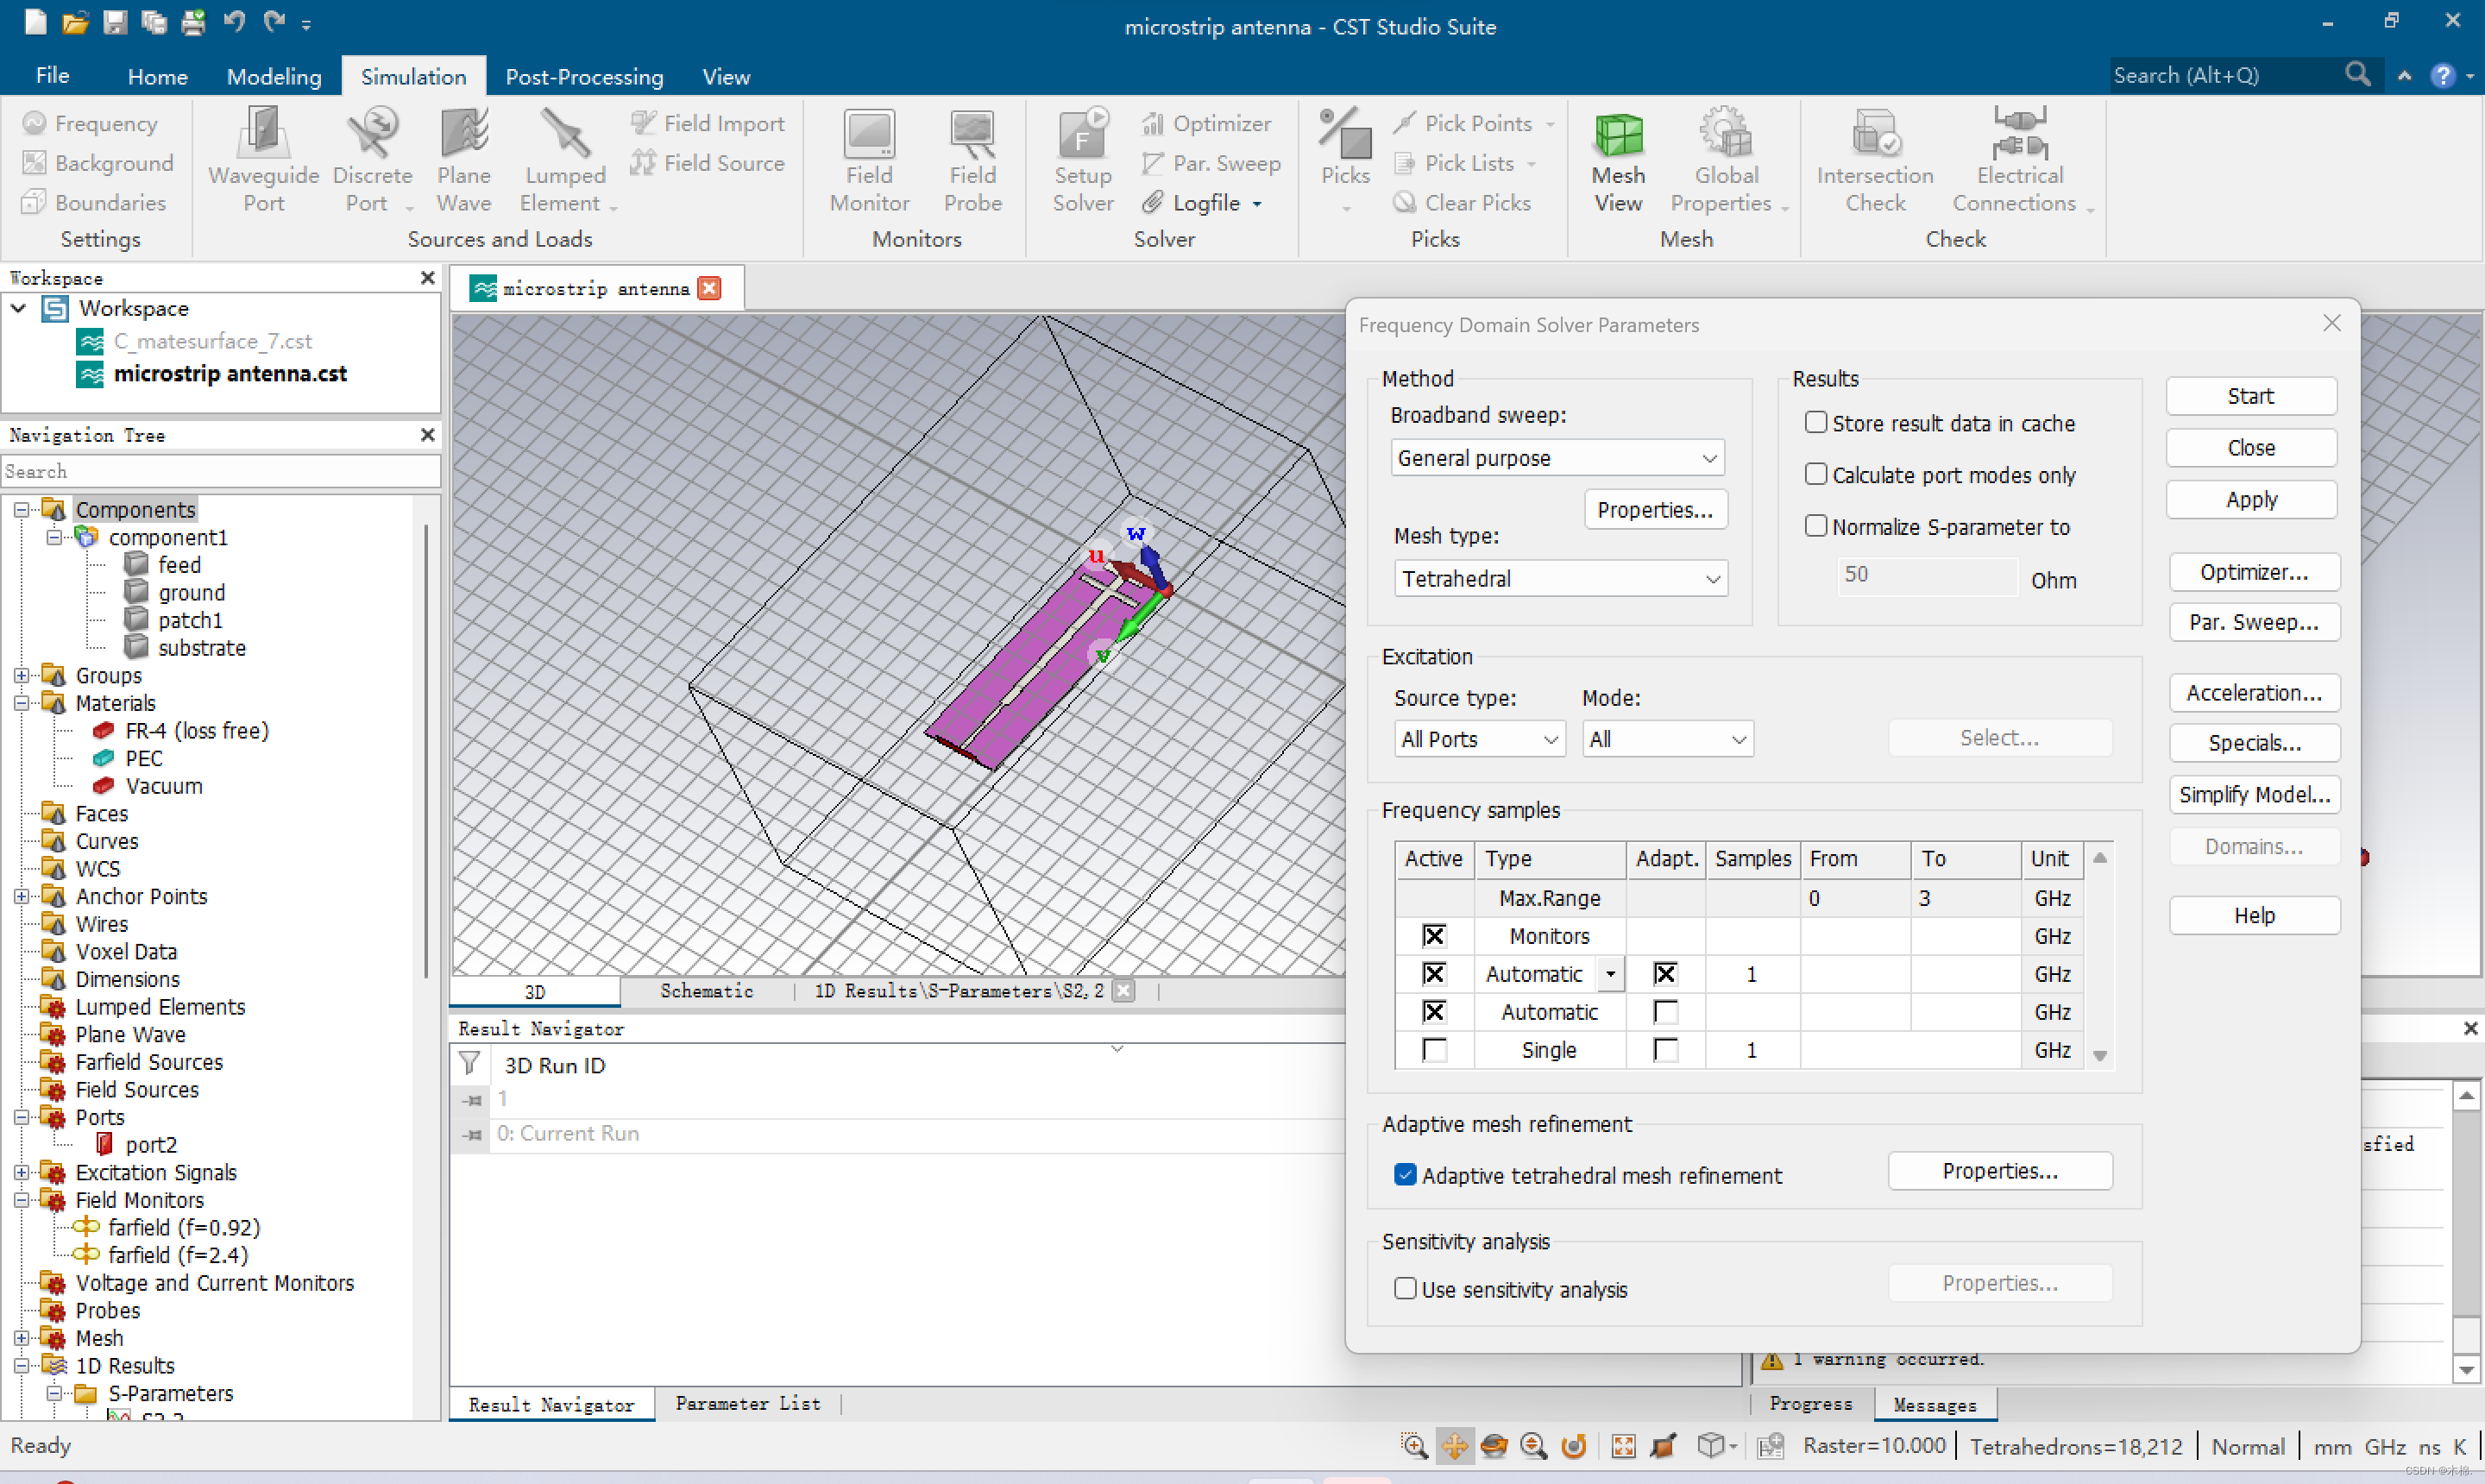Enable Use sensitivity analysis checkbox

click(x=1404, y=1289)
